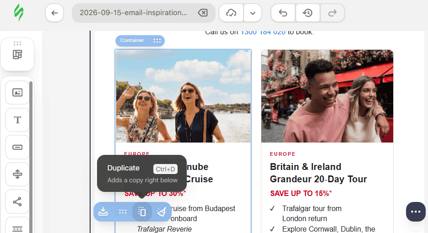Open the three-dots chat bubble button
This screenshot has height=233, width=428.
[x=416, y=212]
